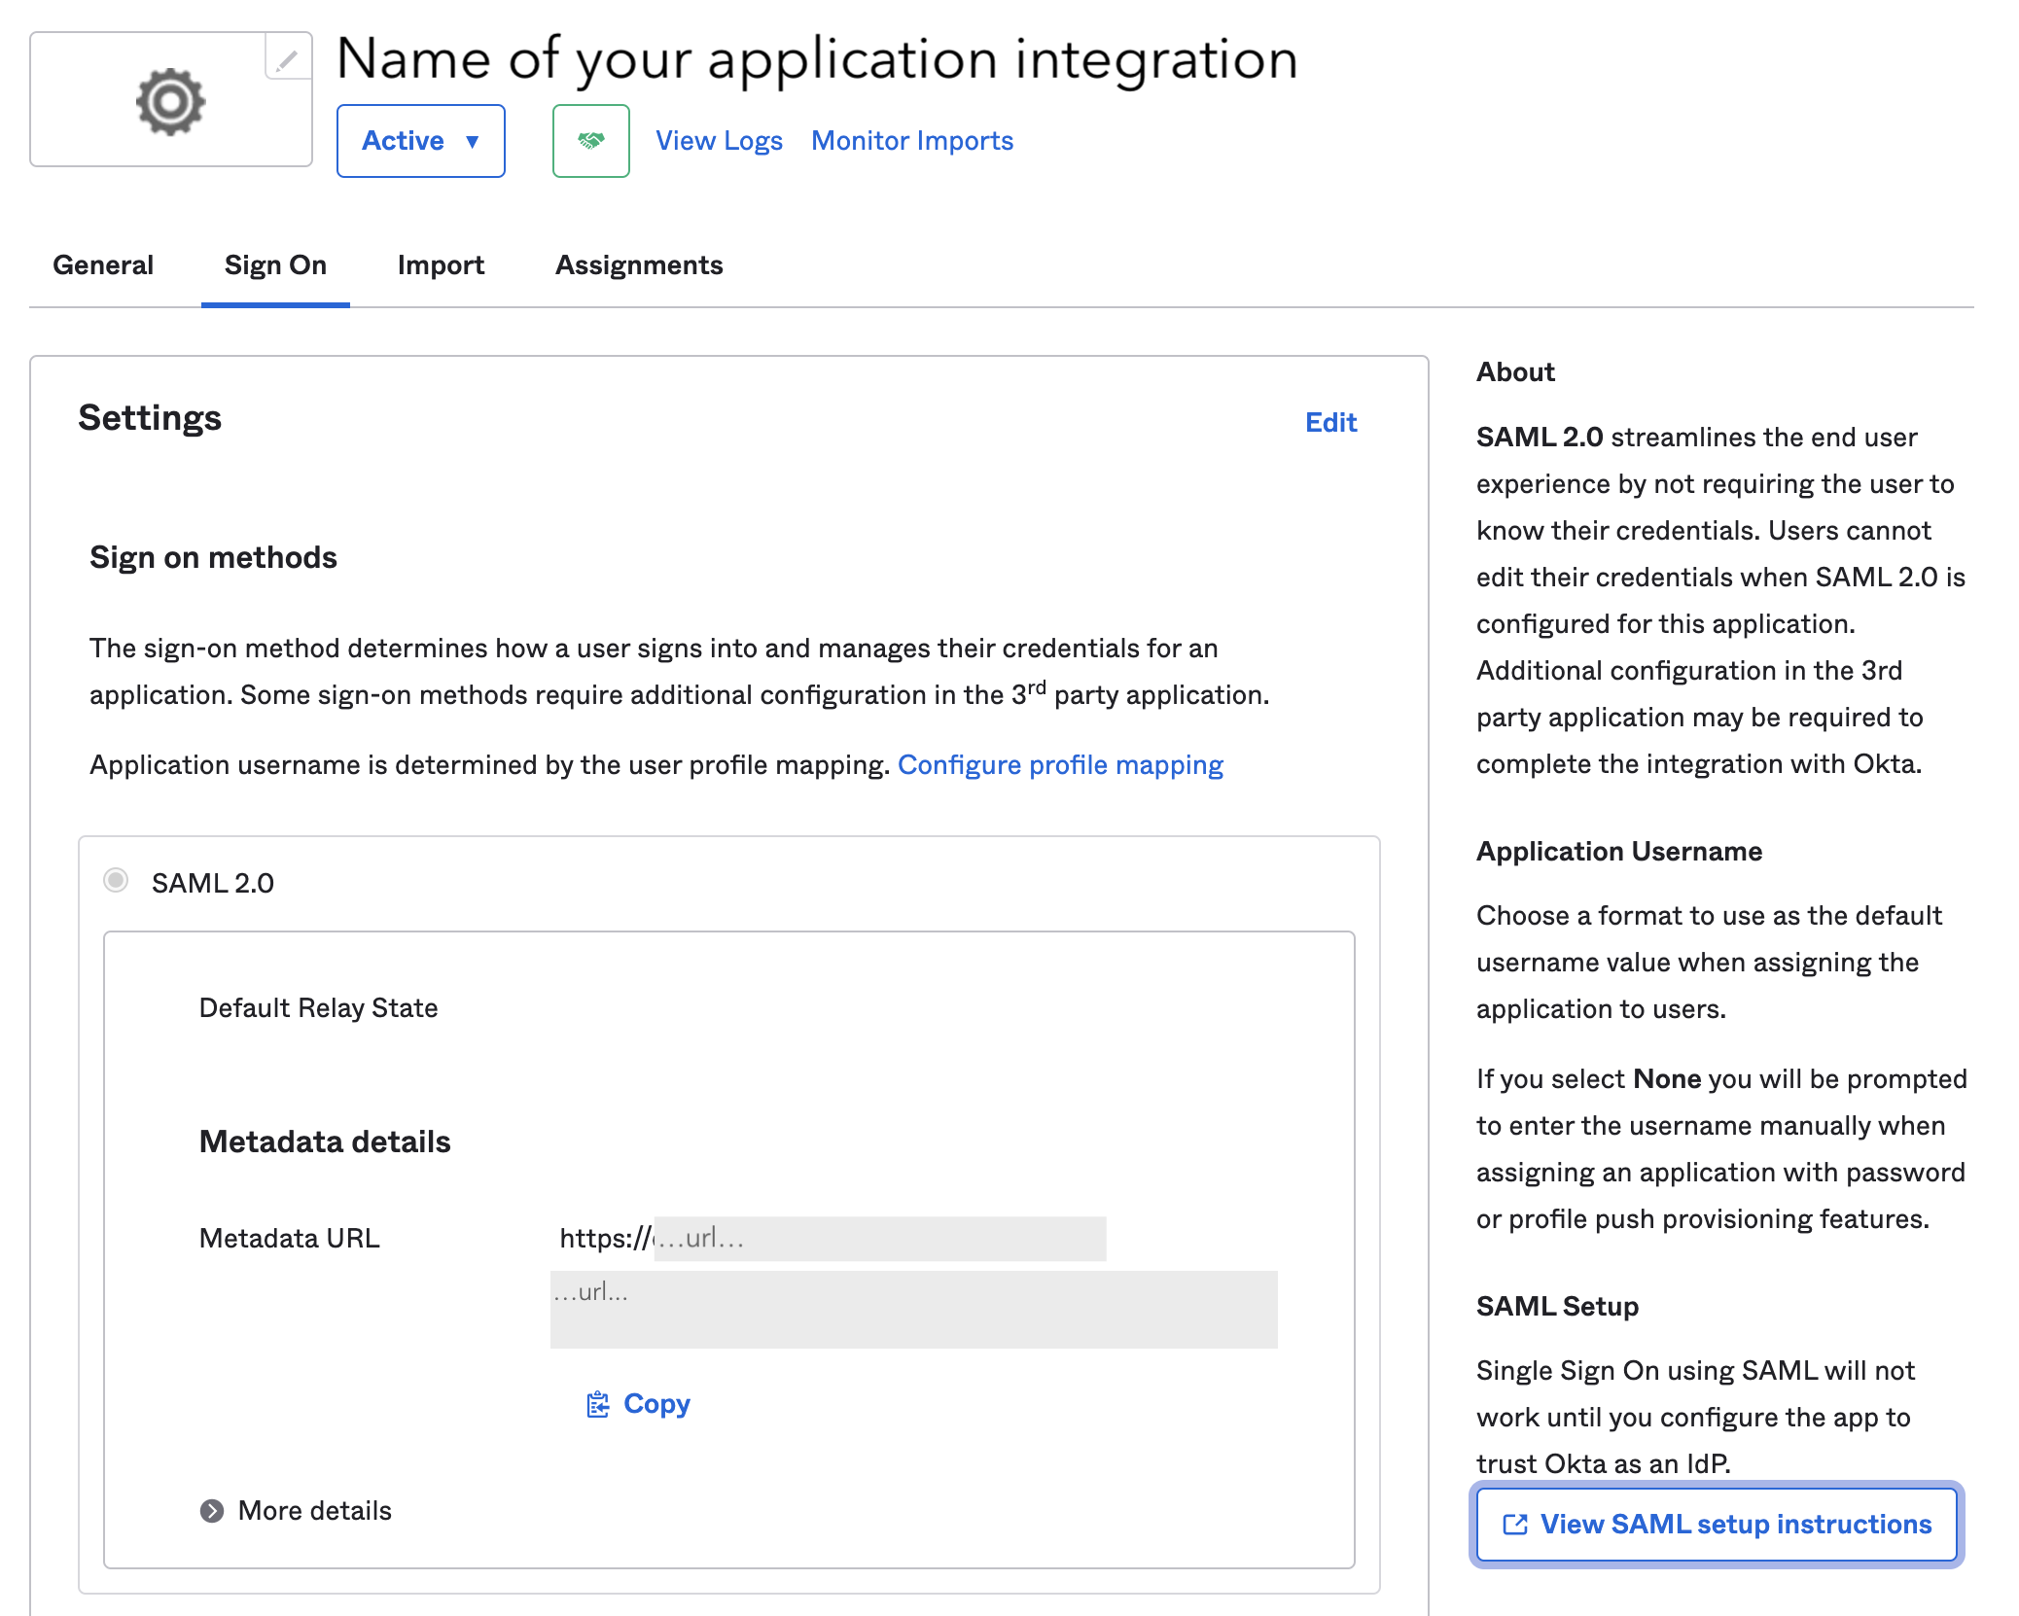The image size is (2019, 1616).
Task: Open the Configure profile mapping link
Action: click(x=1063, y=764)
